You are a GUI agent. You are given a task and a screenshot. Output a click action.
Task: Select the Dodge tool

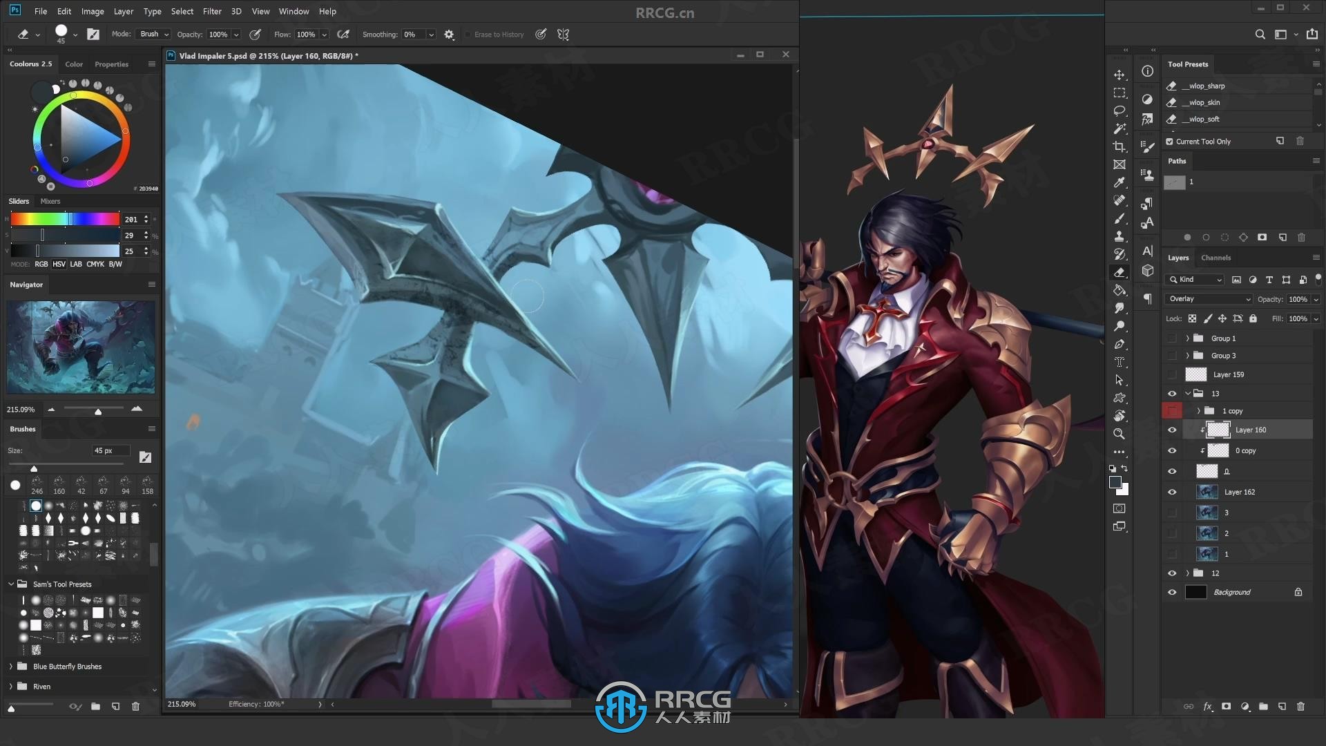[x=1120, y=326]
